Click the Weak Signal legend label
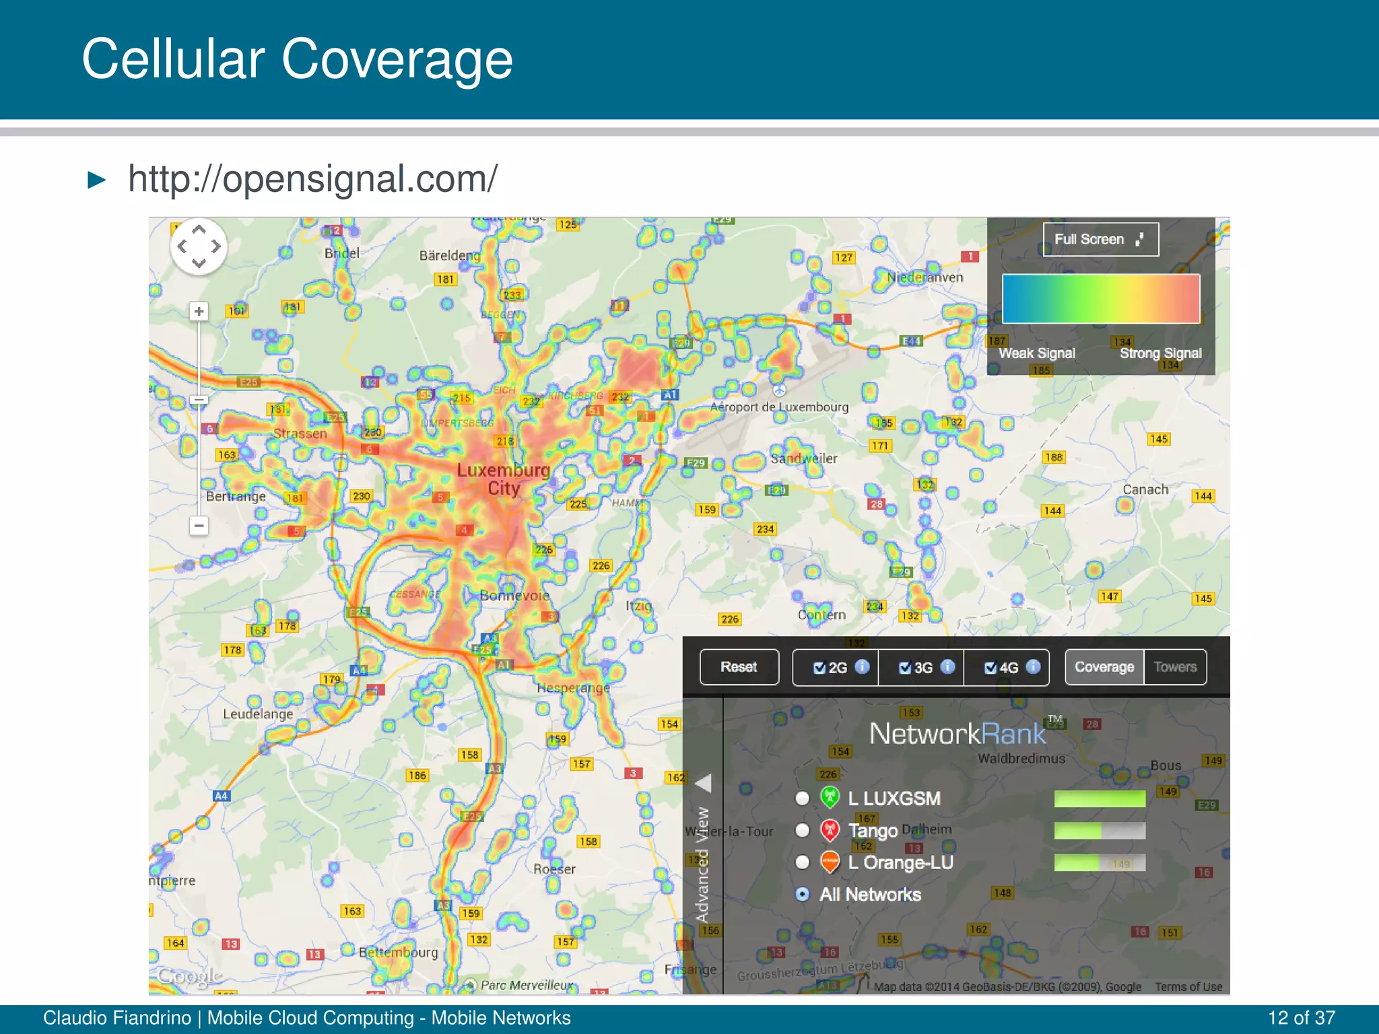Image resolution: width=1379 pixels, height=1034 pixels. point(1037,353)
